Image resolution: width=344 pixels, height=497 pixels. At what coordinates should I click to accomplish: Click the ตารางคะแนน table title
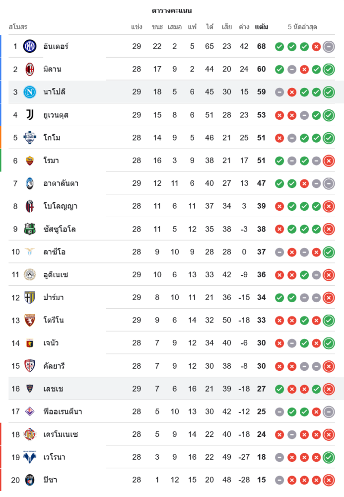tap(172, 10)
